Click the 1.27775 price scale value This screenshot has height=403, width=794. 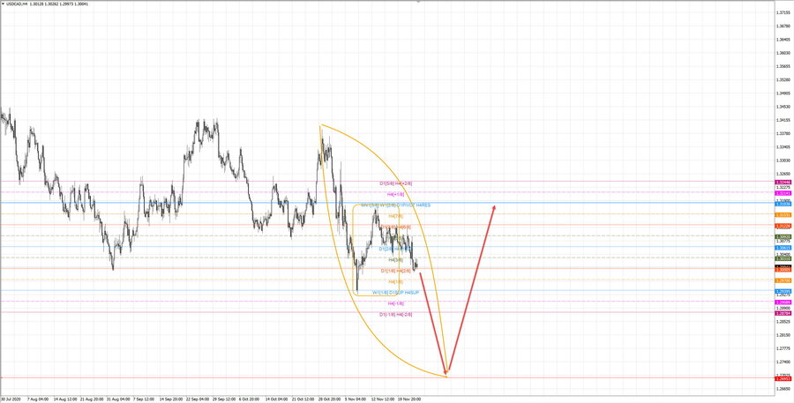pyautogui.click(x=783, y=348)
